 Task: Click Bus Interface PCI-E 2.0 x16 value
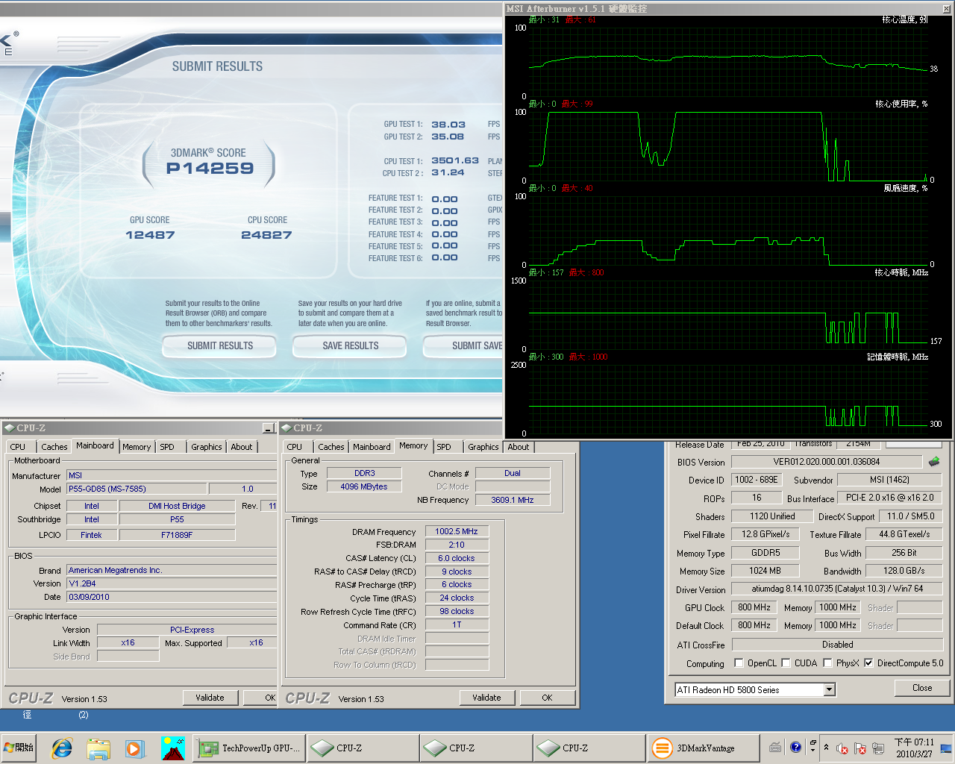(889, 498)
